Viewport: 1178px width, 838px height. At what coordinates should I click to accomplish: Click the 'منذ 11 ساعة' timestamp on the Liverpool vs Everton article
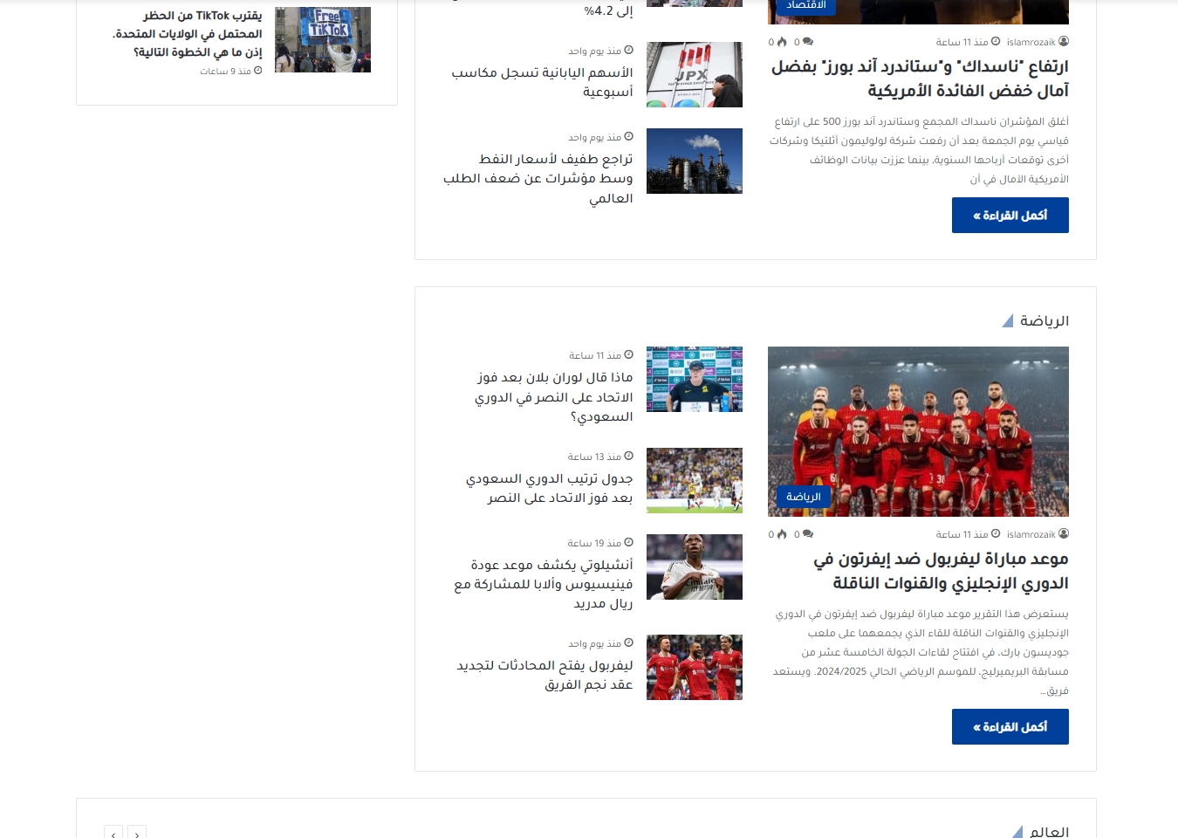[x=962, y=534]
